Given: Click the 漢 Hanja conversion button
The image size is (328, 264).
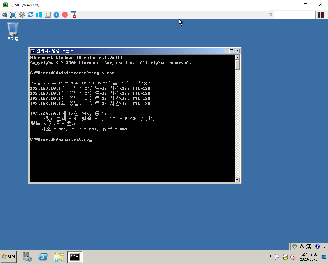Looking at the screenshot, I should point(309,246).
